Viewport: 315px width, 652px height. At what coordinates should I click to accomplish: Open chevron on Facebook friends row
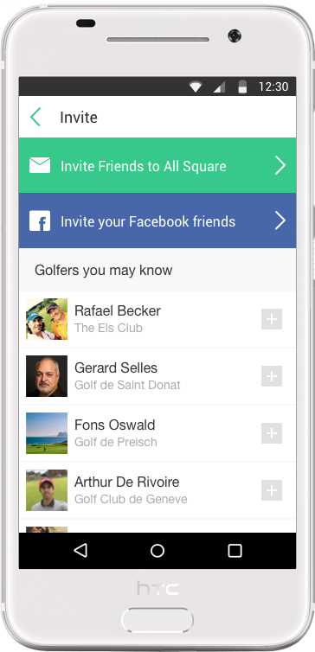click(280, 221)
